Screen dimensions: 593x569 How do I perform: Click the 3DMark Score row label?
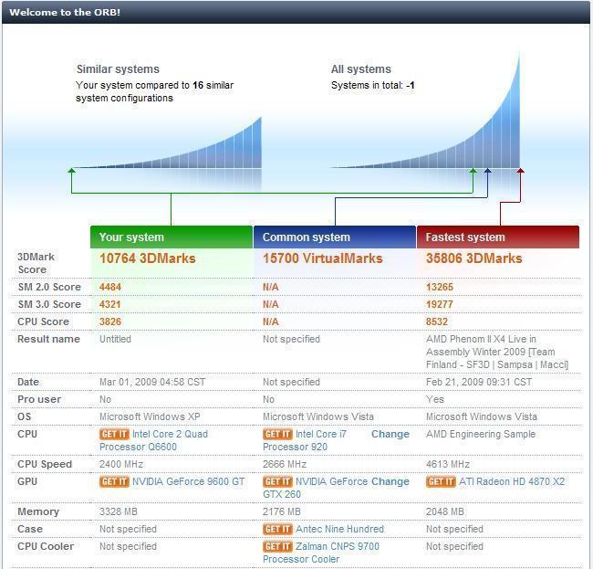36,263
